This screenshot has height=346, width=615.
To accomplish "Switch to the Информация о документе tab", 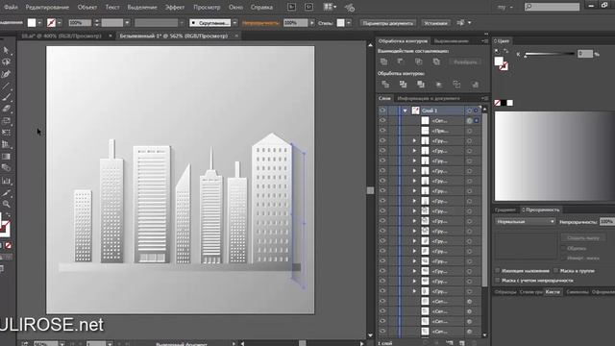I will [x=429, y=98].
